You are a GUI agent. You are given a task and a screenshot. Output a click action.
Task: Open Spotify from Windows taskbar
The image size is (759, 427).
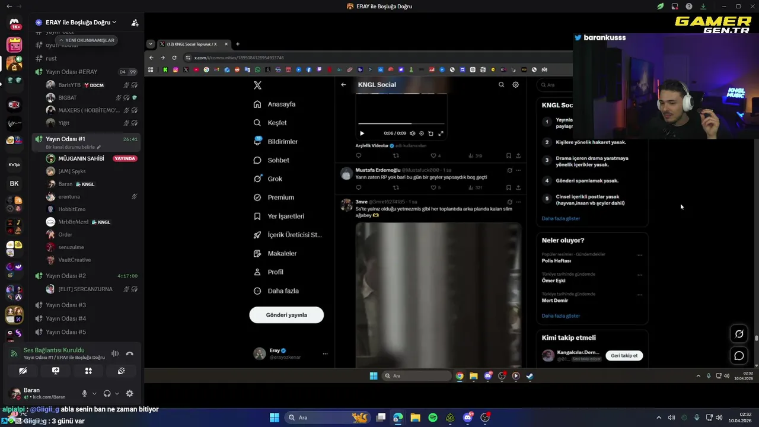point(433,418)
